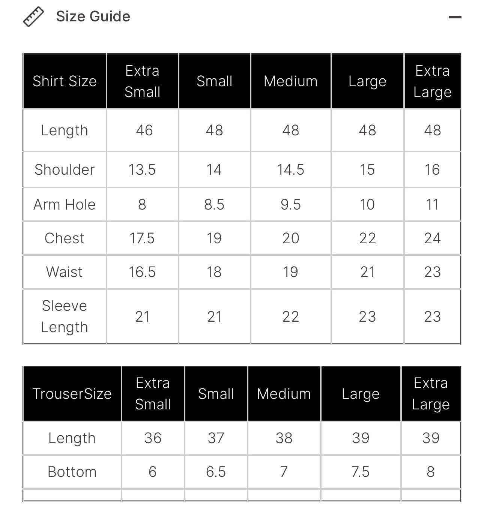Click the Size Guide heading text
Image resolution: width=484 pixels, height=505 pixels.
(93, 16)
